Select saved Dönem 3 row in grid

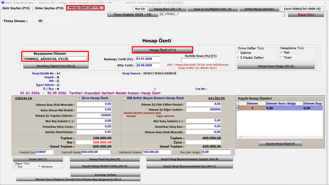point(252,108)
